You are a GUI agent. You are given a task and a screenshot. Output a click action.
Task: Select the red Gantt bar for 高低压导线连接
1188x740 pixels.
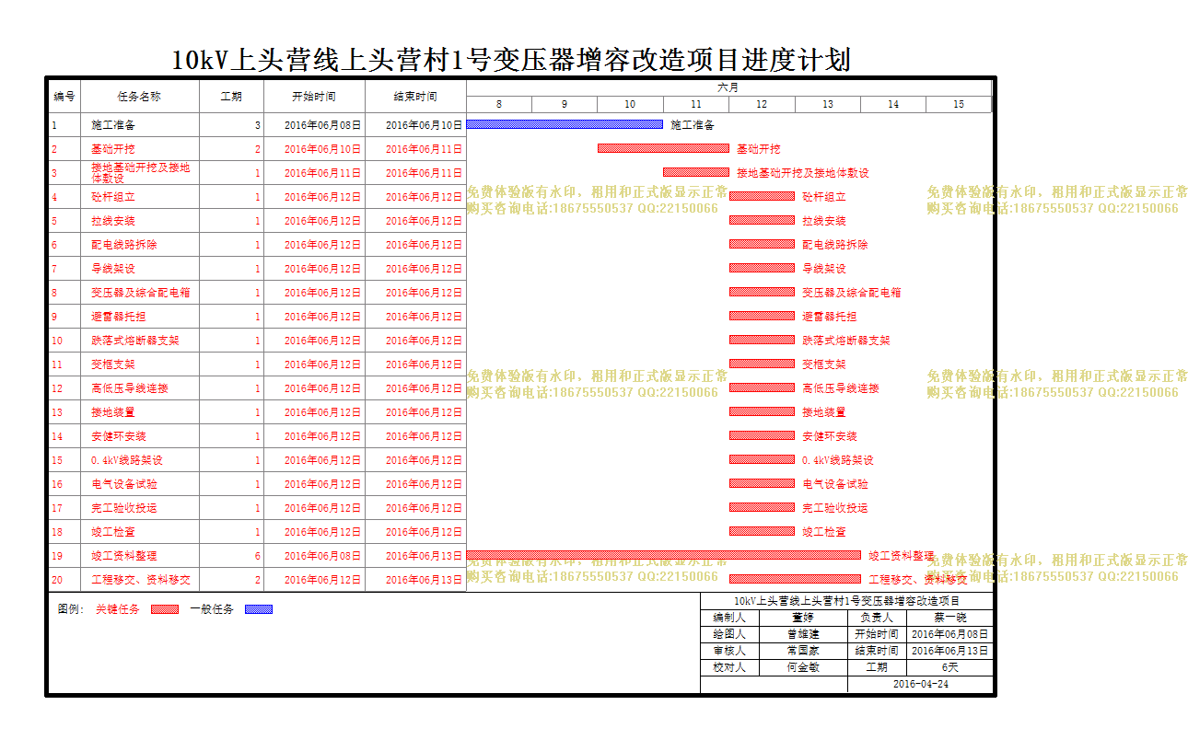point(762,387)
